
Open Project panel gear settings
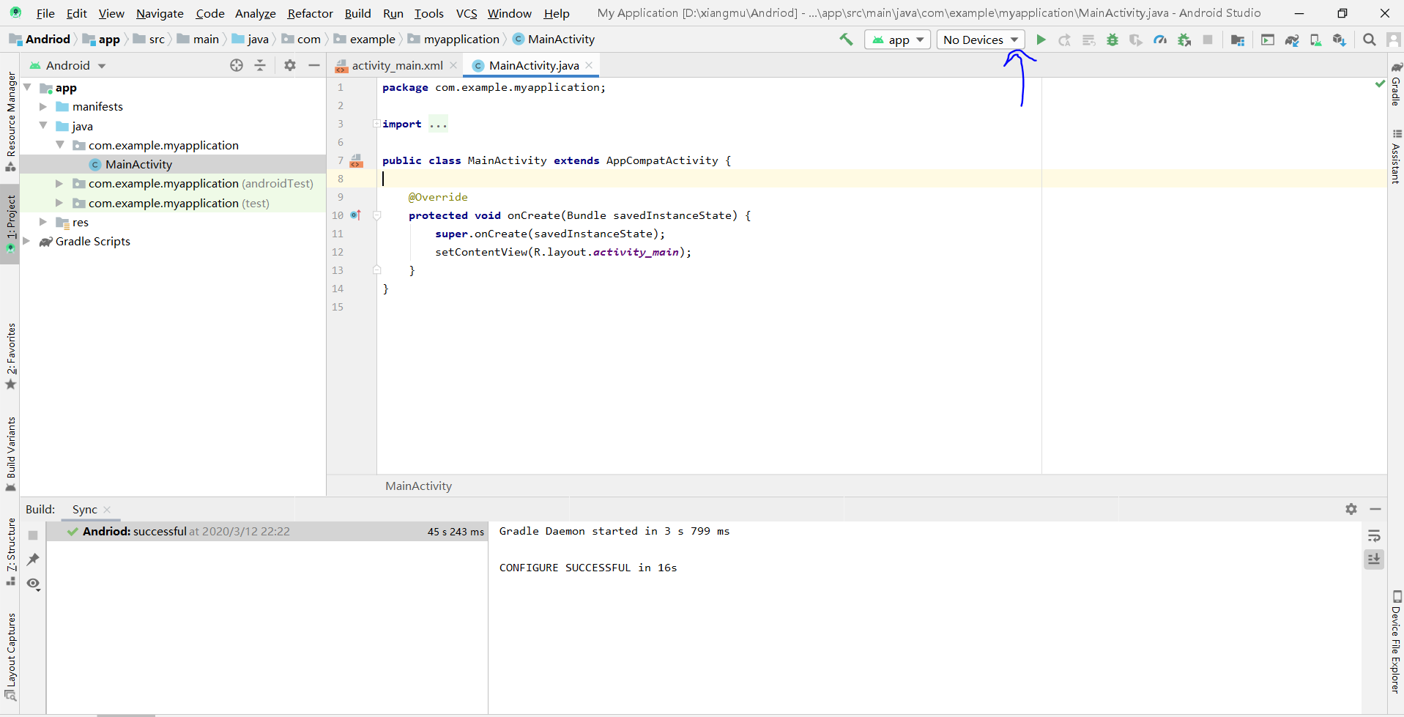(290, 65)
